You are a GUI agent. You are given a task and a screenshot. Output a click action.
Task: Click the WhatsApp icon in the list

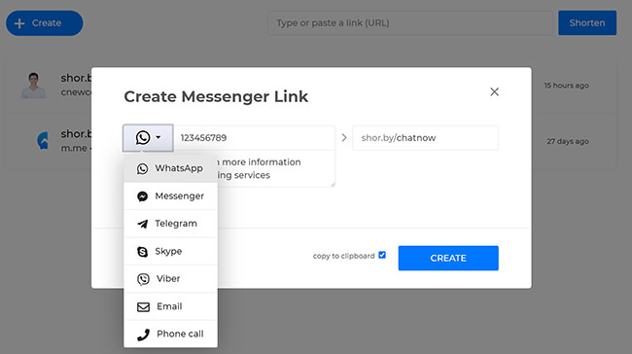[142, 168]
